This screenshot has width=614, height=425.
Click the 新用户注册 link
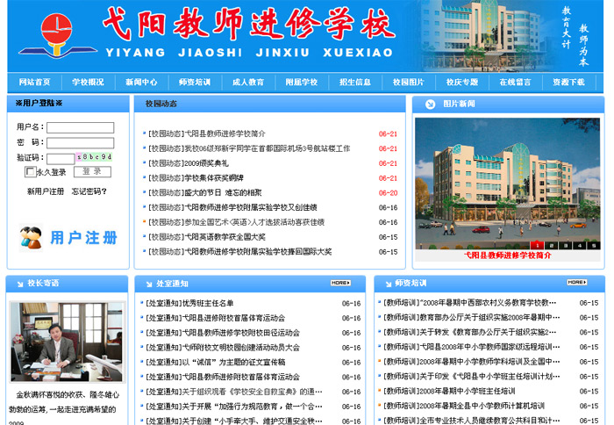click(46, 191)
